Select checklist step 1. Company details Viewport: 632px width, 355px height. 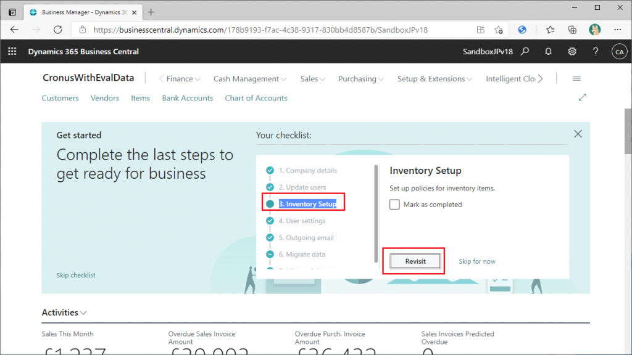tap(307, 171)
